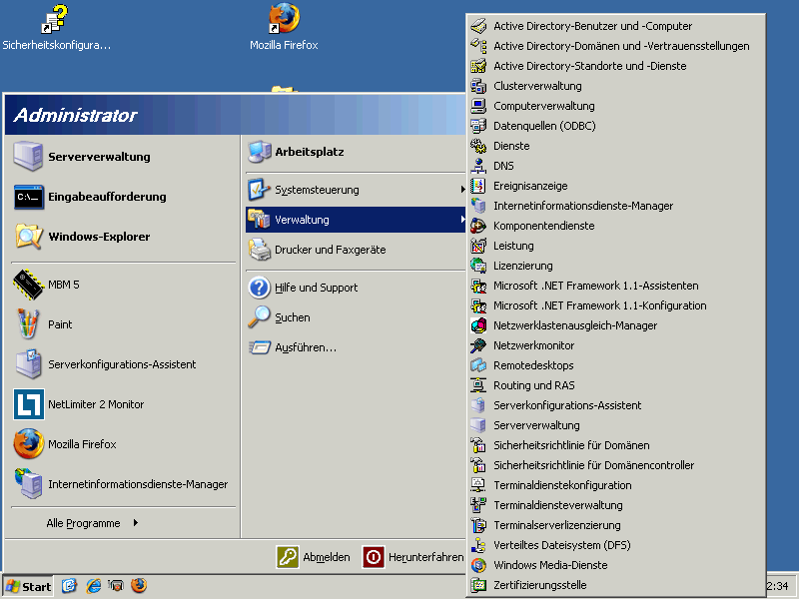799x599 pixels.
Task: Select the Sicherheitskonfigura... desktop shortcut
Action: click(x=56, y=28)
